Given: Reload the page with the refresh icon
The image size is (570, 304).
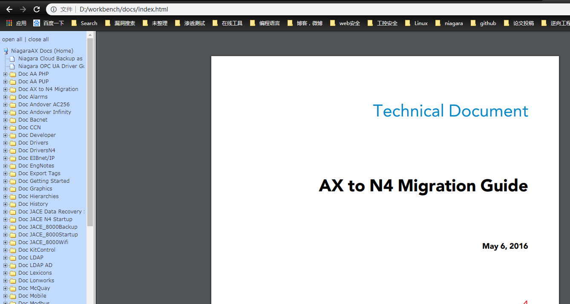Looking at the screenshot, I should [x=37, y=9].
